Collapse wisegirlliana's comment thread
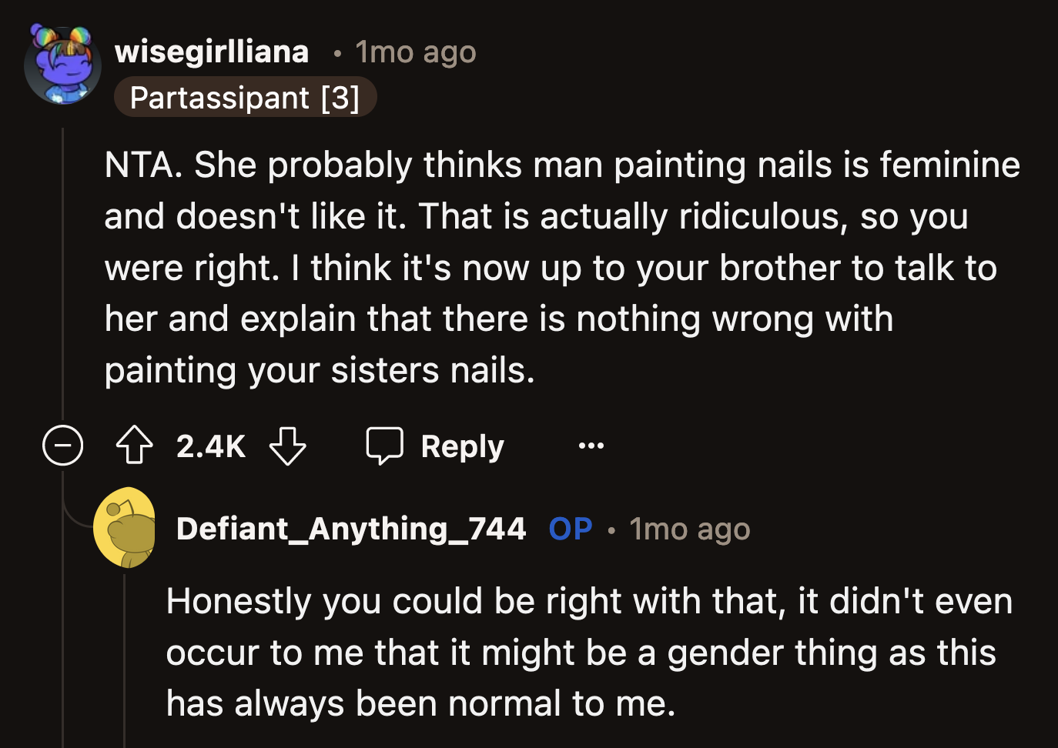Image resolution: width=1058 pixels, height=748 pixels. point(62,446)
